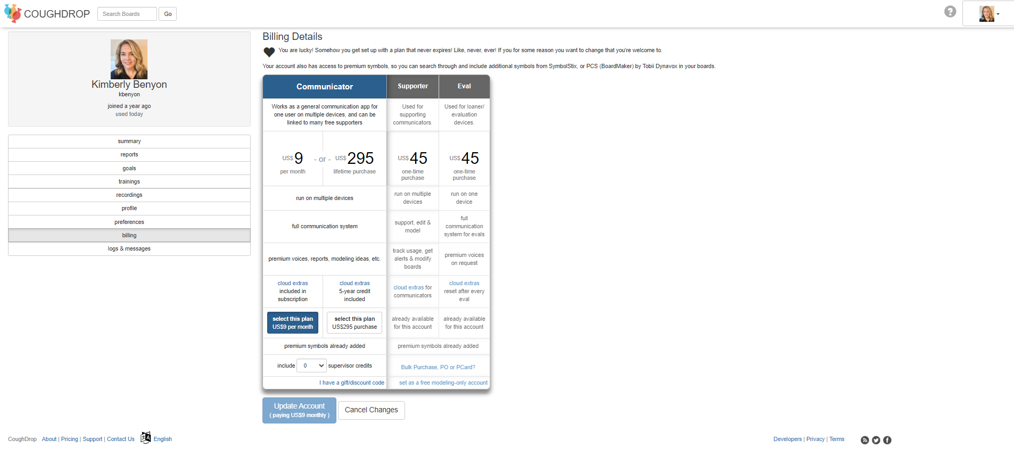Click the Support footer link

coord(93,439)
